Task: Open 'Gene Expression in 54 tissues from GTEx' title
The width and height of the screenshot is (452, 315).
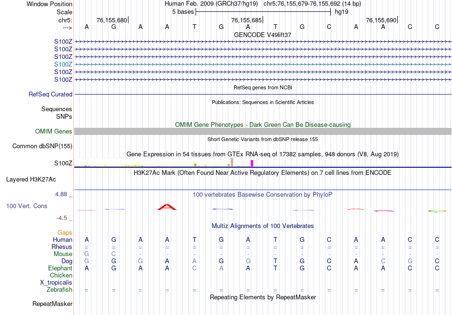Action: point(263,154)
